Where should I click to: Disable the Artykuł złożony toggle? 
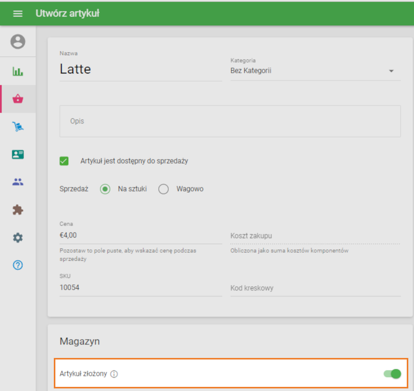[392, 373]
